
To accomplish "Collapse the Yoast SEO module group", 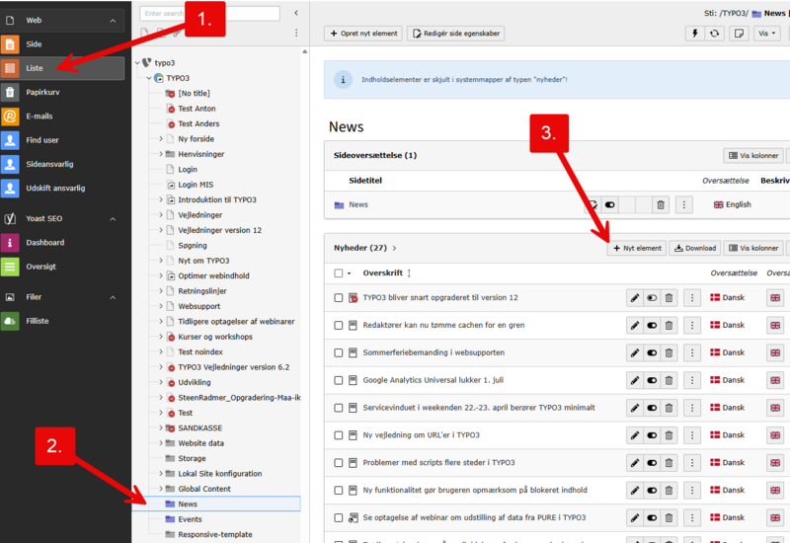I will click(x=112, y=218).
